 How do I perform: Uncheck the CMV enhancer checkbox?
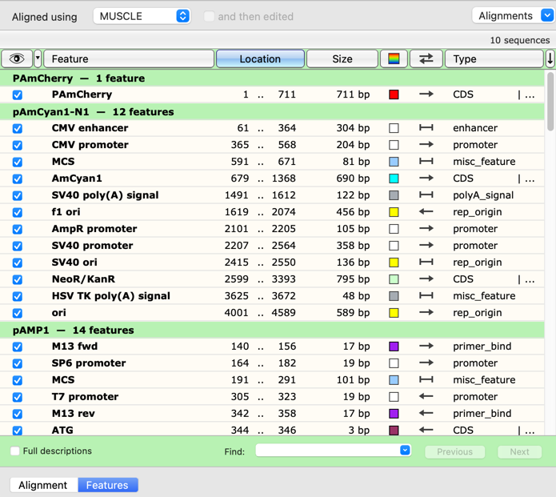(18, 128)
